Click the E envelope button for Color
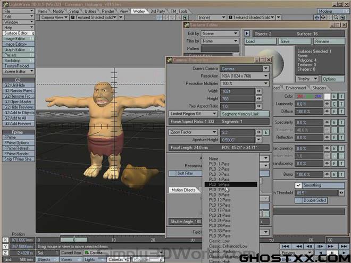This screenshot has height=263, width=351. tap(334, 96)
